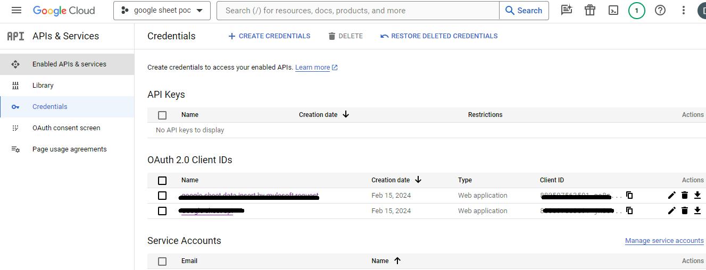The image size is (706, 270).
Task: Open the Gemini chat assistant icon
Action: pos(567,10)
